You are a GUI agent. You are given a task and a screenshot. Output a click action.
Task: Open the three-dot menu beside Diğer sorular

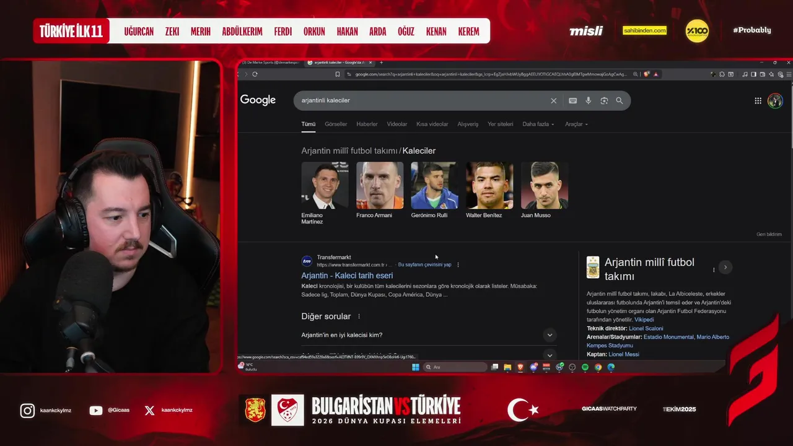[359, 317]
